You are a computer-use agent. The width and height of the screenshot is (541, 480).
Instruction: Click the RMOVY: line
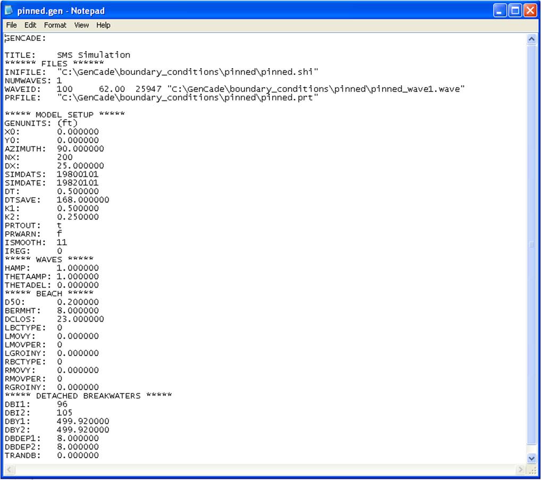click(x=52, y=370)
